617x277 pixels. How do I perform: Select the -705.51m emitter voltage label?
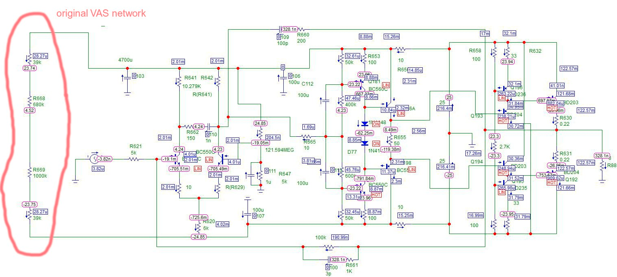[180, 169]
